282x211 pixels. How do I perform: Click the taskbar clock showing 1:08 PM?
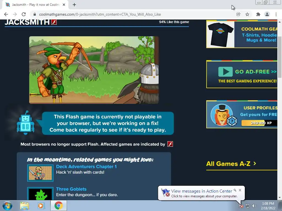click(x=268, y=206)
